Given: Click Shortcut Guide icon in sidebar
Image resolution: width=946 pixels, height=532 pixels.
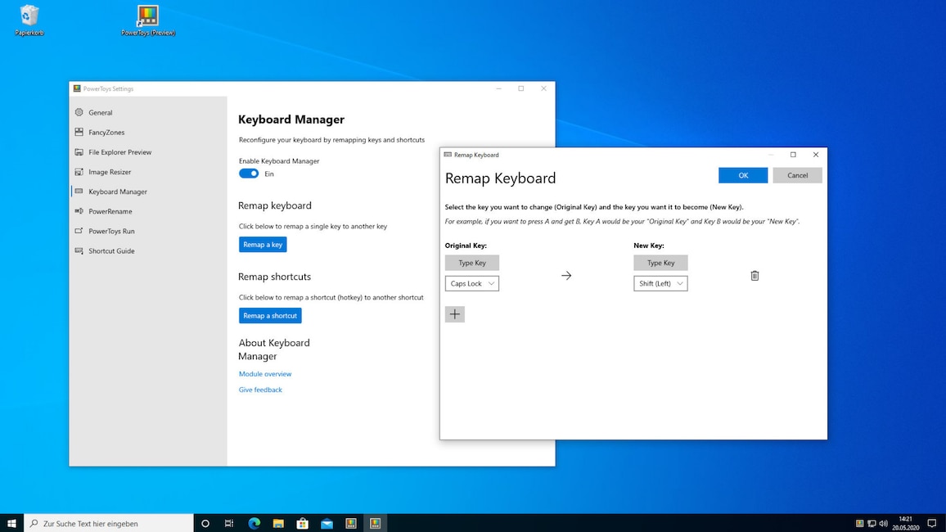Looking at the screenshot, I should [79, 251].
